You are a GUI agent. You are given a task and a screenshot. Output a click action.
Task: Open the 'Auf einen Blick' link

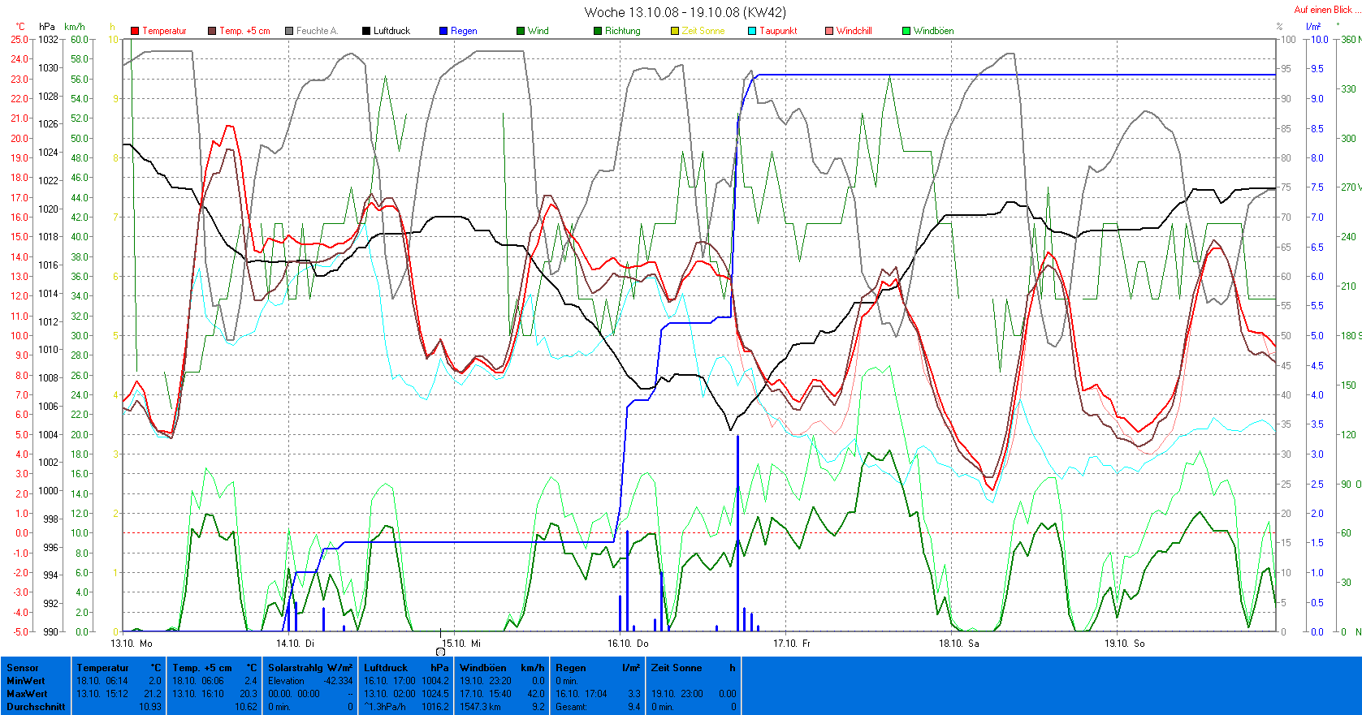(x=1322, y=10)
